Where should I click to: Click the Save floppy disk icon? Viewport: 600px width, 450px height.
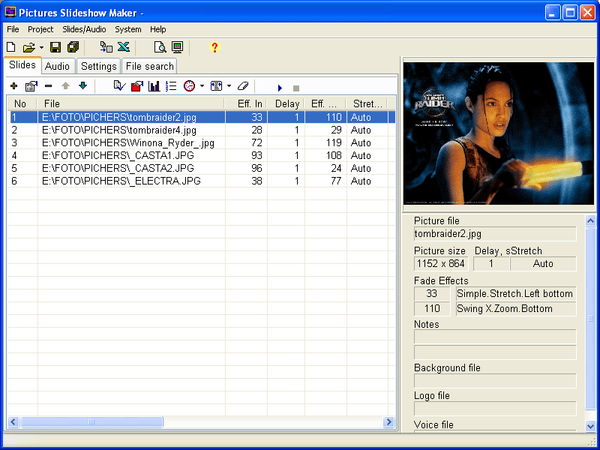[55, 47]
